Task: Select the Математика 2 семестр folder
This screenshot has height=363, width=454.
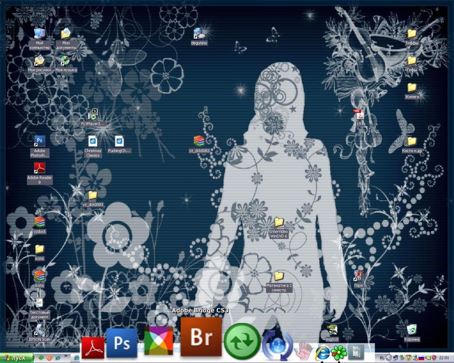Action: (279, 276)
